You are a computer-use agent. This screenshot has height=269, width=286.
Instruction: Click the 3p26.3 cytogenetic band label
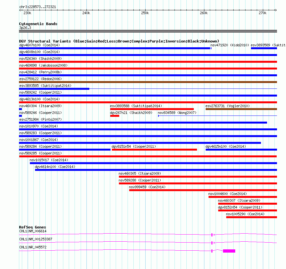[x=25, y=28]
